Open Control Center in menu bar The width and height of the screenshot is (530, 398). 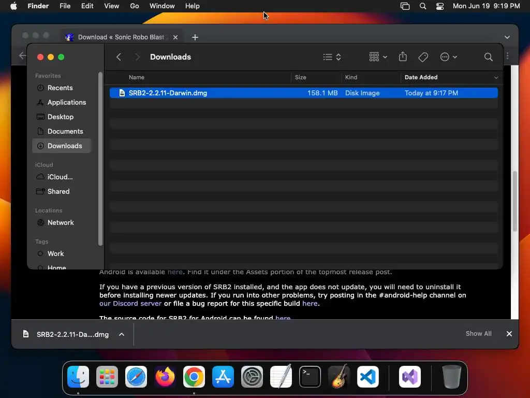pos(440,6)
